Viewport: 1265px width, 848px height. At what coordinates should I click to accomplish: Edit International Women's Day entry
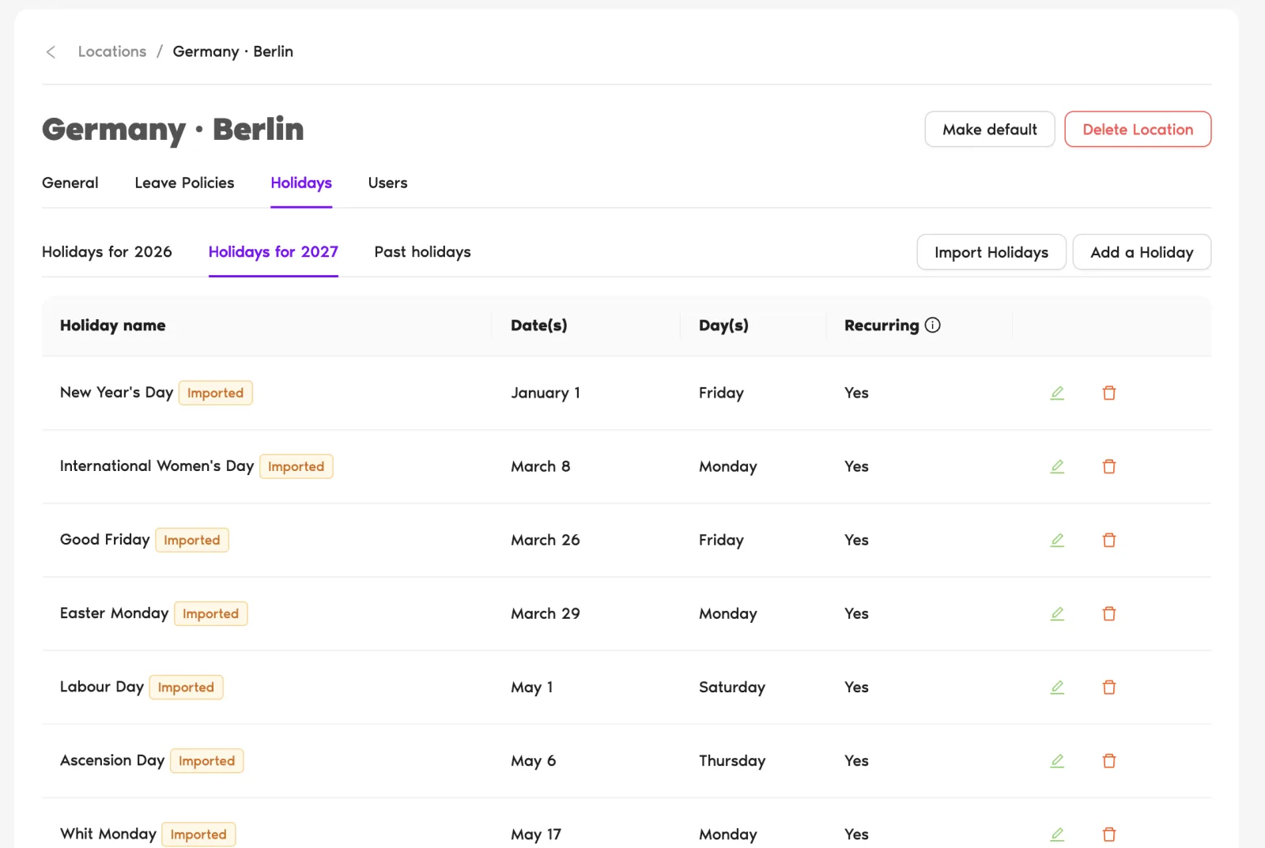pos(1057,466)
